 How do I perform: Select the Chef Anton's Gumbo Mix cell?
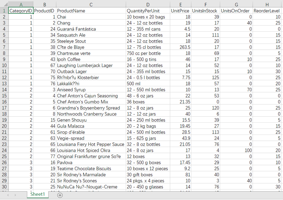[x=91, y=102]
